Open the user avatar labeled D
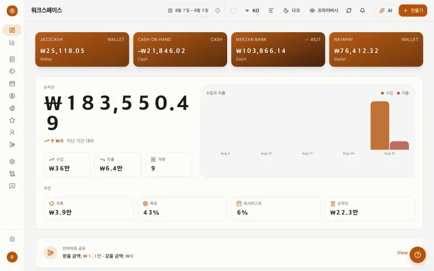The height and width of the screenshot is (271, 434). pos(12,257)
